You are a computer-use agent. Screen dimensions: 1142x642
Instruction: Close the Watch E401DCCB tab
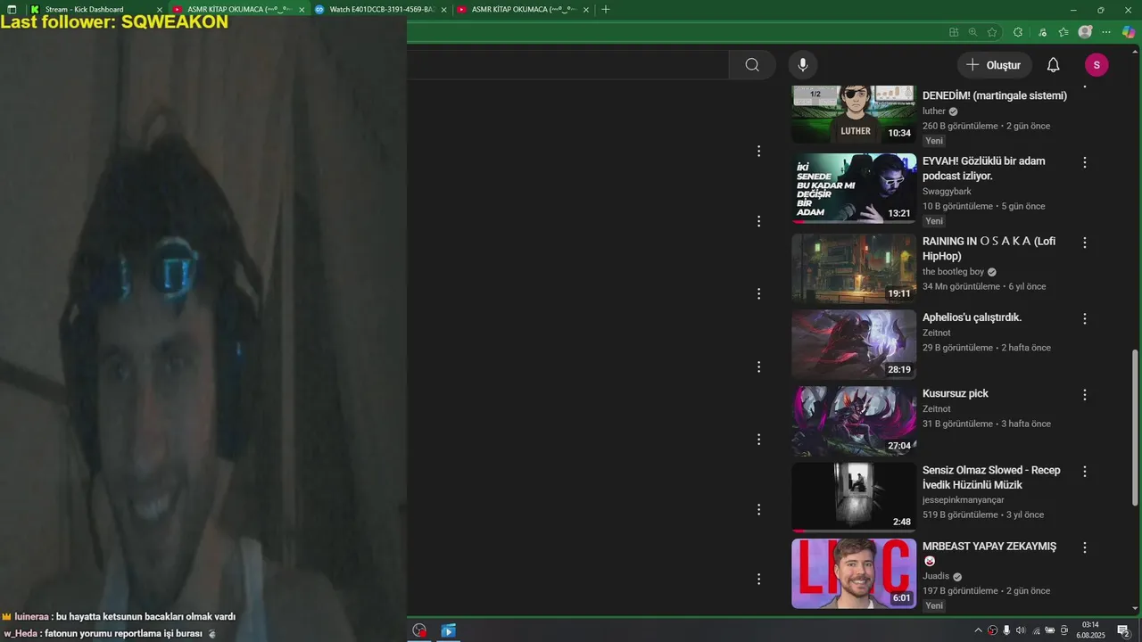tap(443, 9)
